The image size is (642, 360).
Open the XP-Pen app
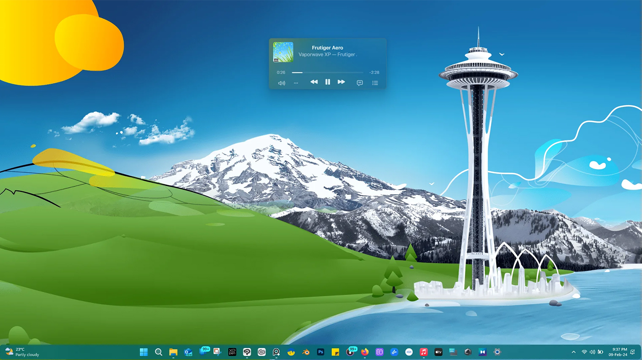pyautogui.click(x=232, y=352)
